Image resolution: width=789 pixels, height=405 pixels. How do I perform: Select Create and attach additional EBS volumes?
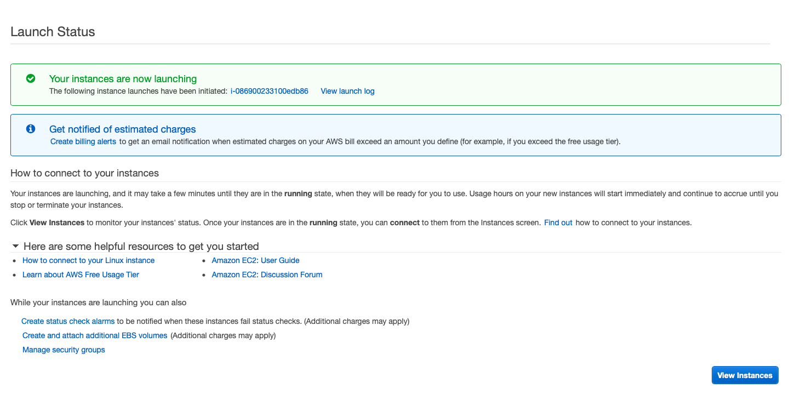pyautogui.click(x=95, y=335)
